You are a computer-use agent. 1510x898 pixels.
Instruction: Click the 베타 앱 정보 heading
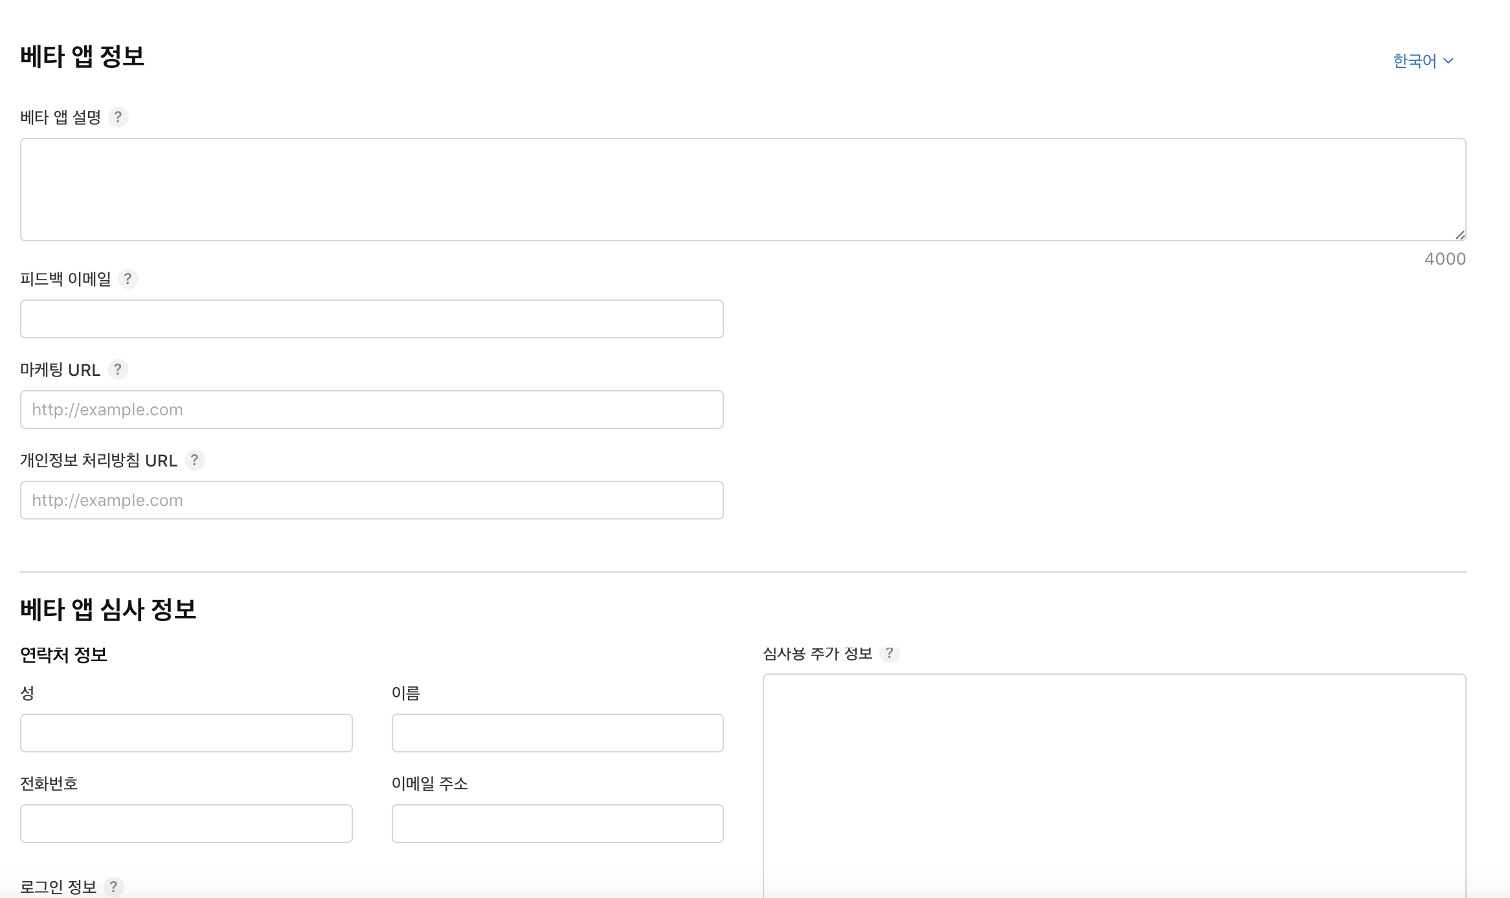[x=82, y=56]
